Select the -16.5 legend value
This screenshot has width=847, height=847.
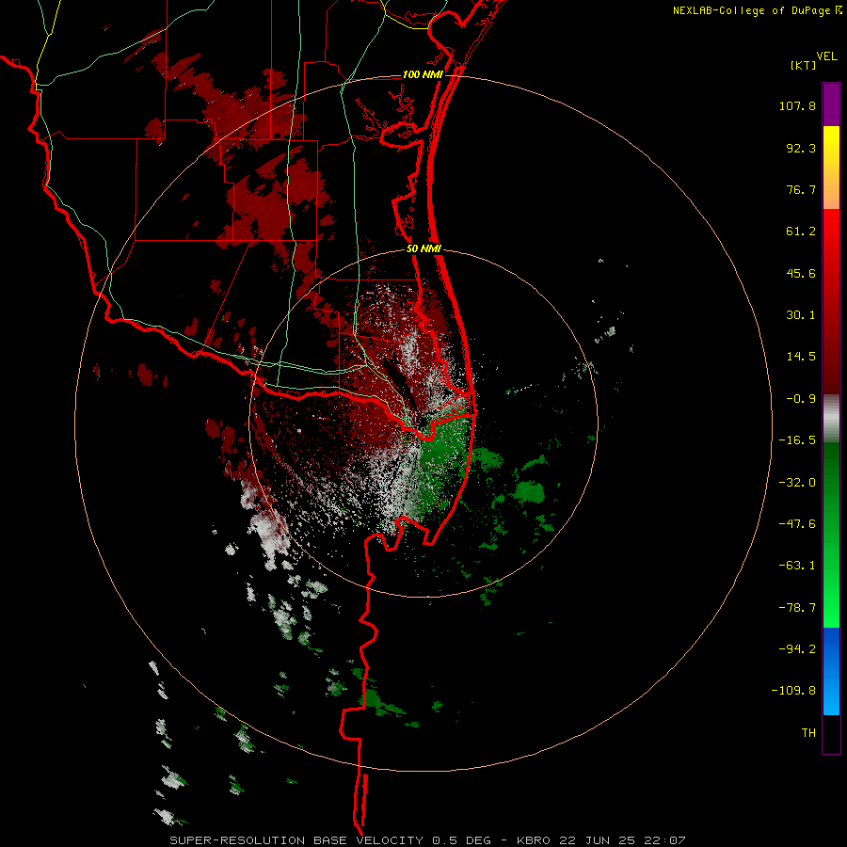click(797, 440)
